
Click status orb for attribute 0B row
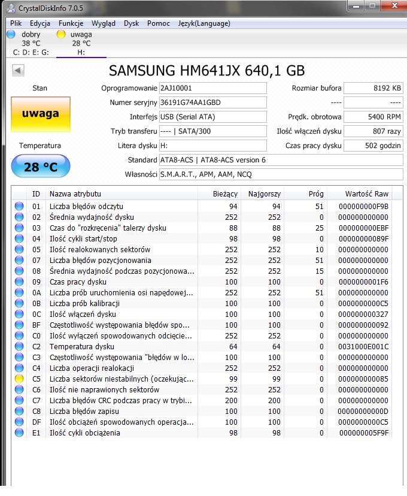[19, 303]
